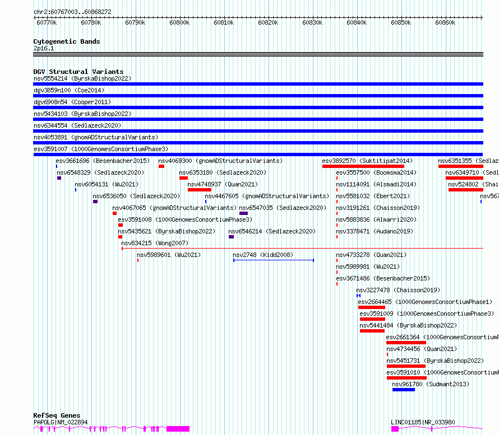The image size is (499, 435).
Task: Open esv3557500 (Boomsma2014) label
Action: [376, 172]
